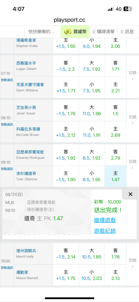Image resolution: width=139 pixels, height=302 pixels.
Task: Select over 大 7.5, 1.92
Action: click(x=91, y=66)
